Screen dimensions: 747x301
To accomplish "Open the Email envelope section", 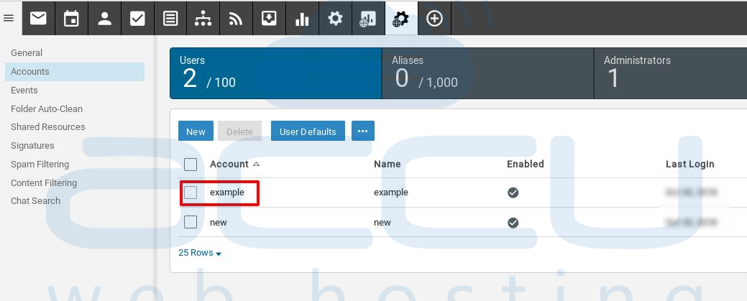I will pos(39,18).
